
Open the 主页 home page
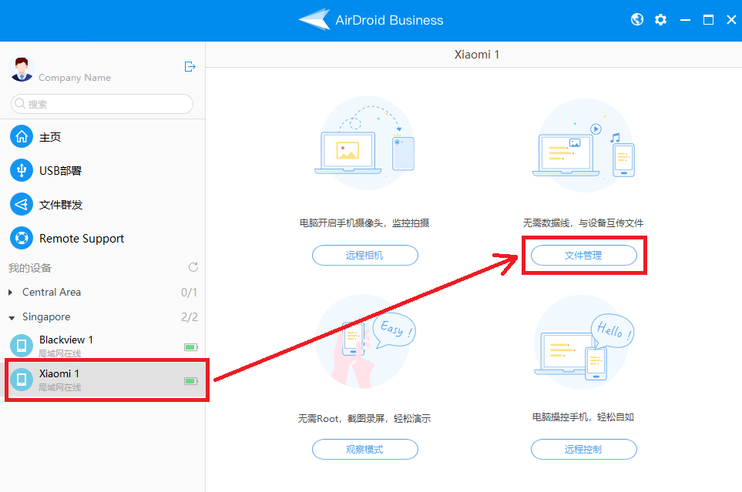click(50, 137)
